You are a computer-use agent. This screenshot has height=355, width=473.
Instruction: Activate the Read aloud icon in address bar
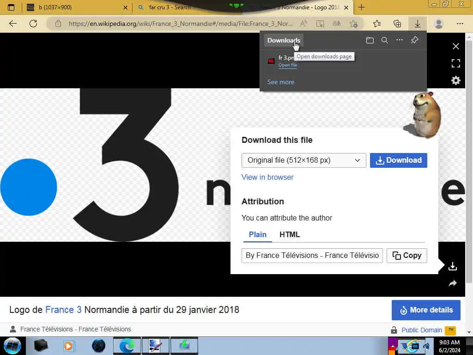304,24
